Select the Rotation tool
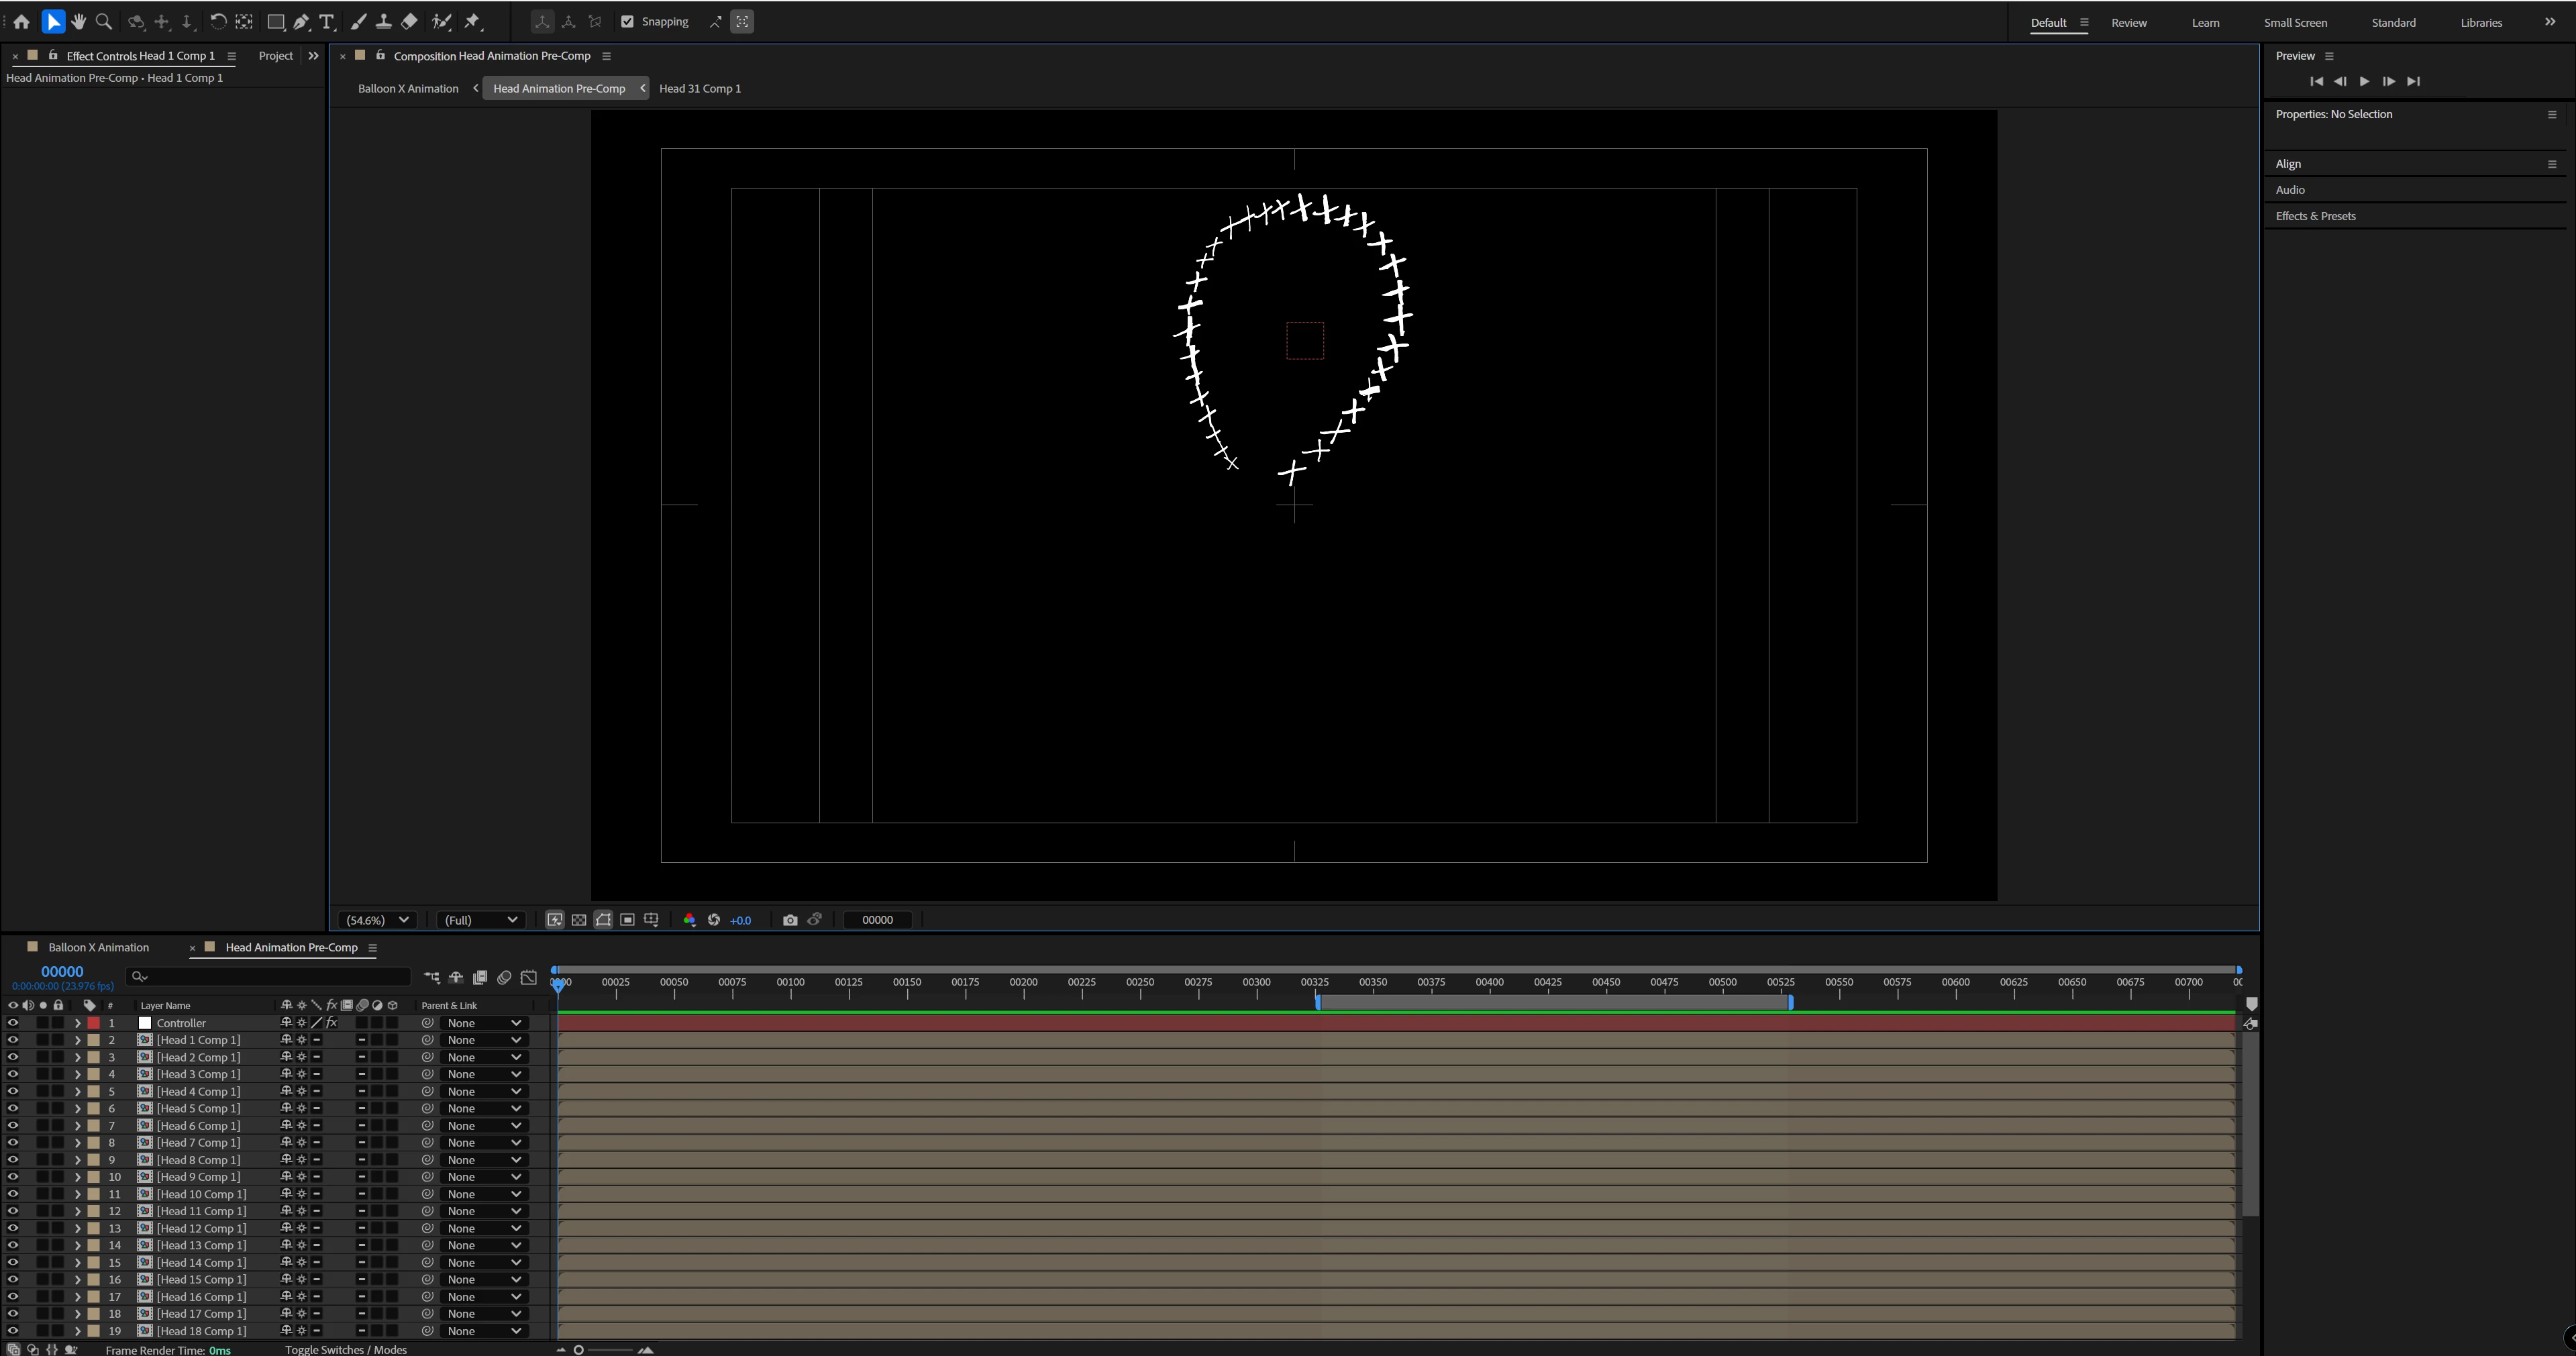 [217, 22]
